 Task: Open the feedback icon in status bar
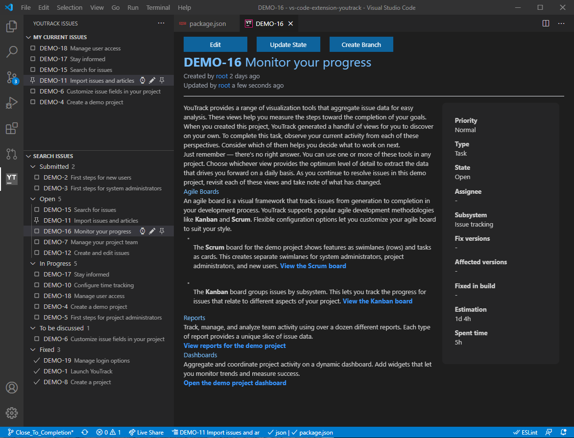pyautogui.click(x=549, y=433)
